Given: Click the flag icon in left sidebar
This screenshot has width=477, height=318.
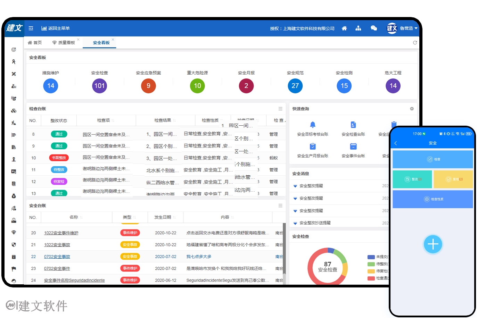Looking at the screenshot, I should (14, 269).
